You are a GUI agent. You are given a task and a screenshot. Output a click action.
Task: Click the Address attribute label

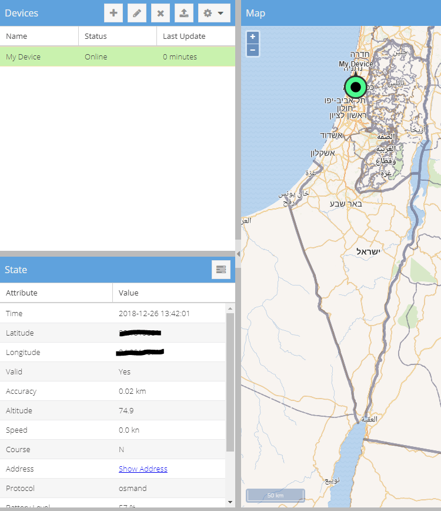pyautogui.click(x=19, y=469)
